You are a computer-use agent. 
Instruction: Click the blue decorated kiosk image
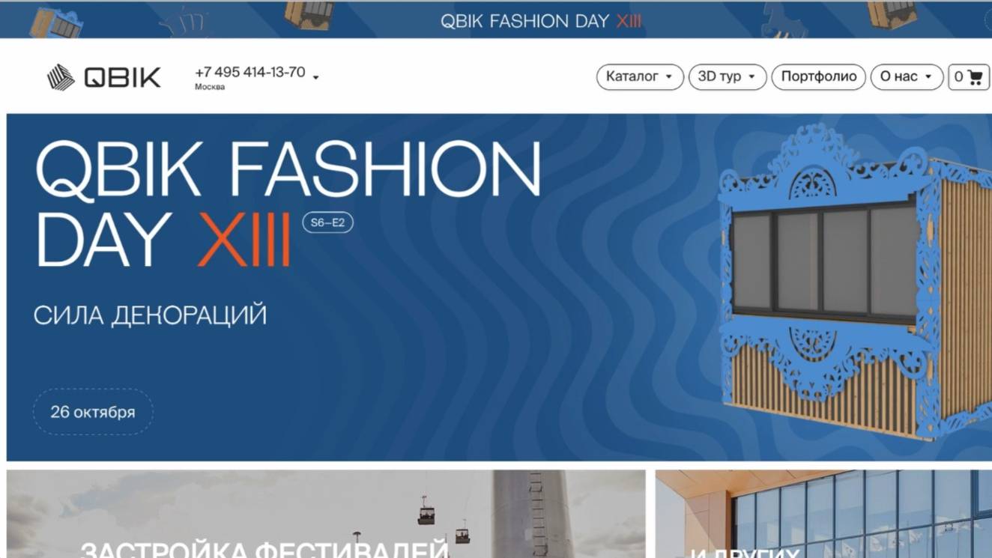[854, 281]
